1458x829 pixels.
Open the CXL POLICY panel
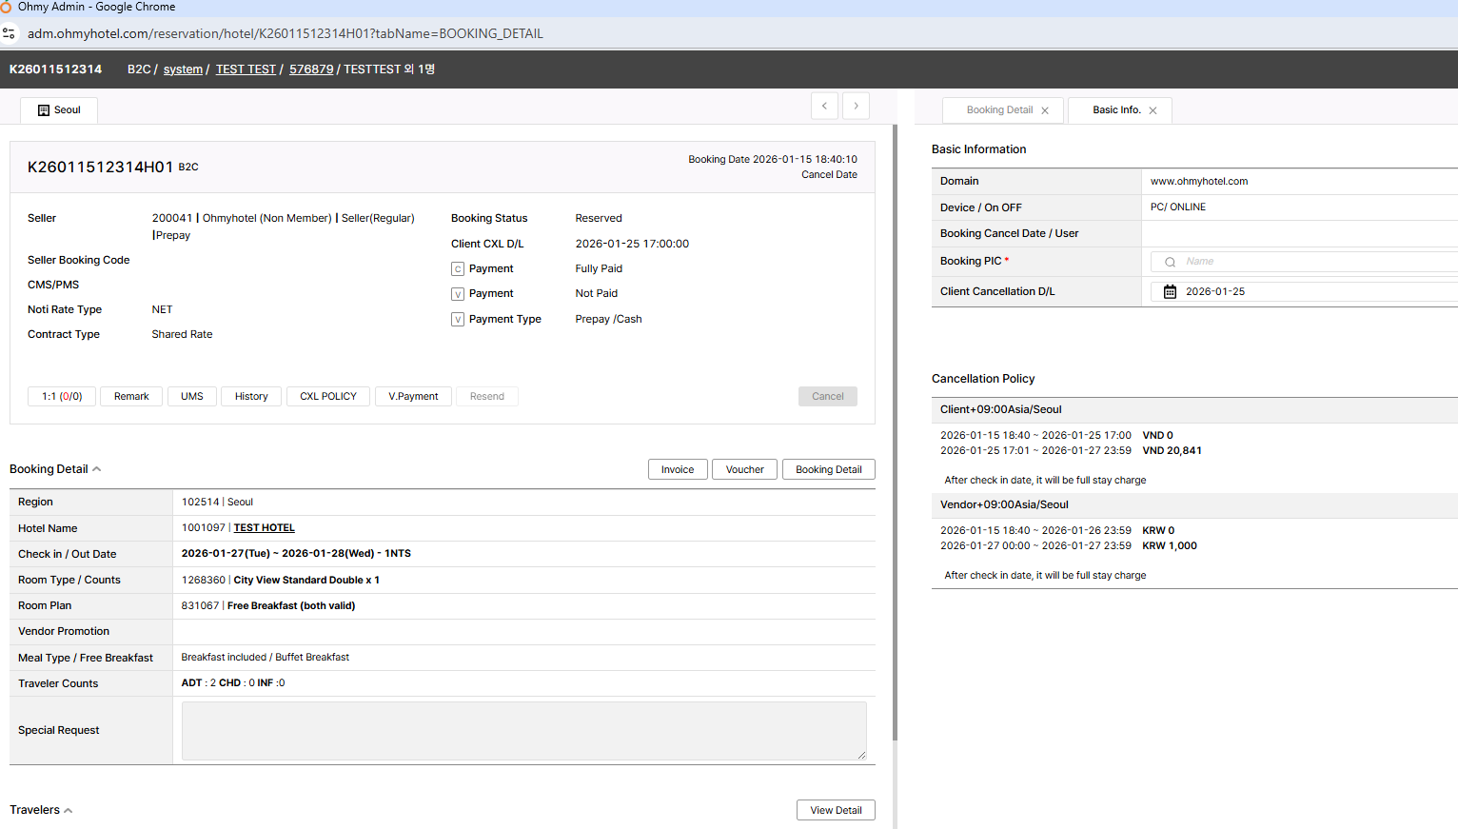pyautogui.click(x=328, y=397)
